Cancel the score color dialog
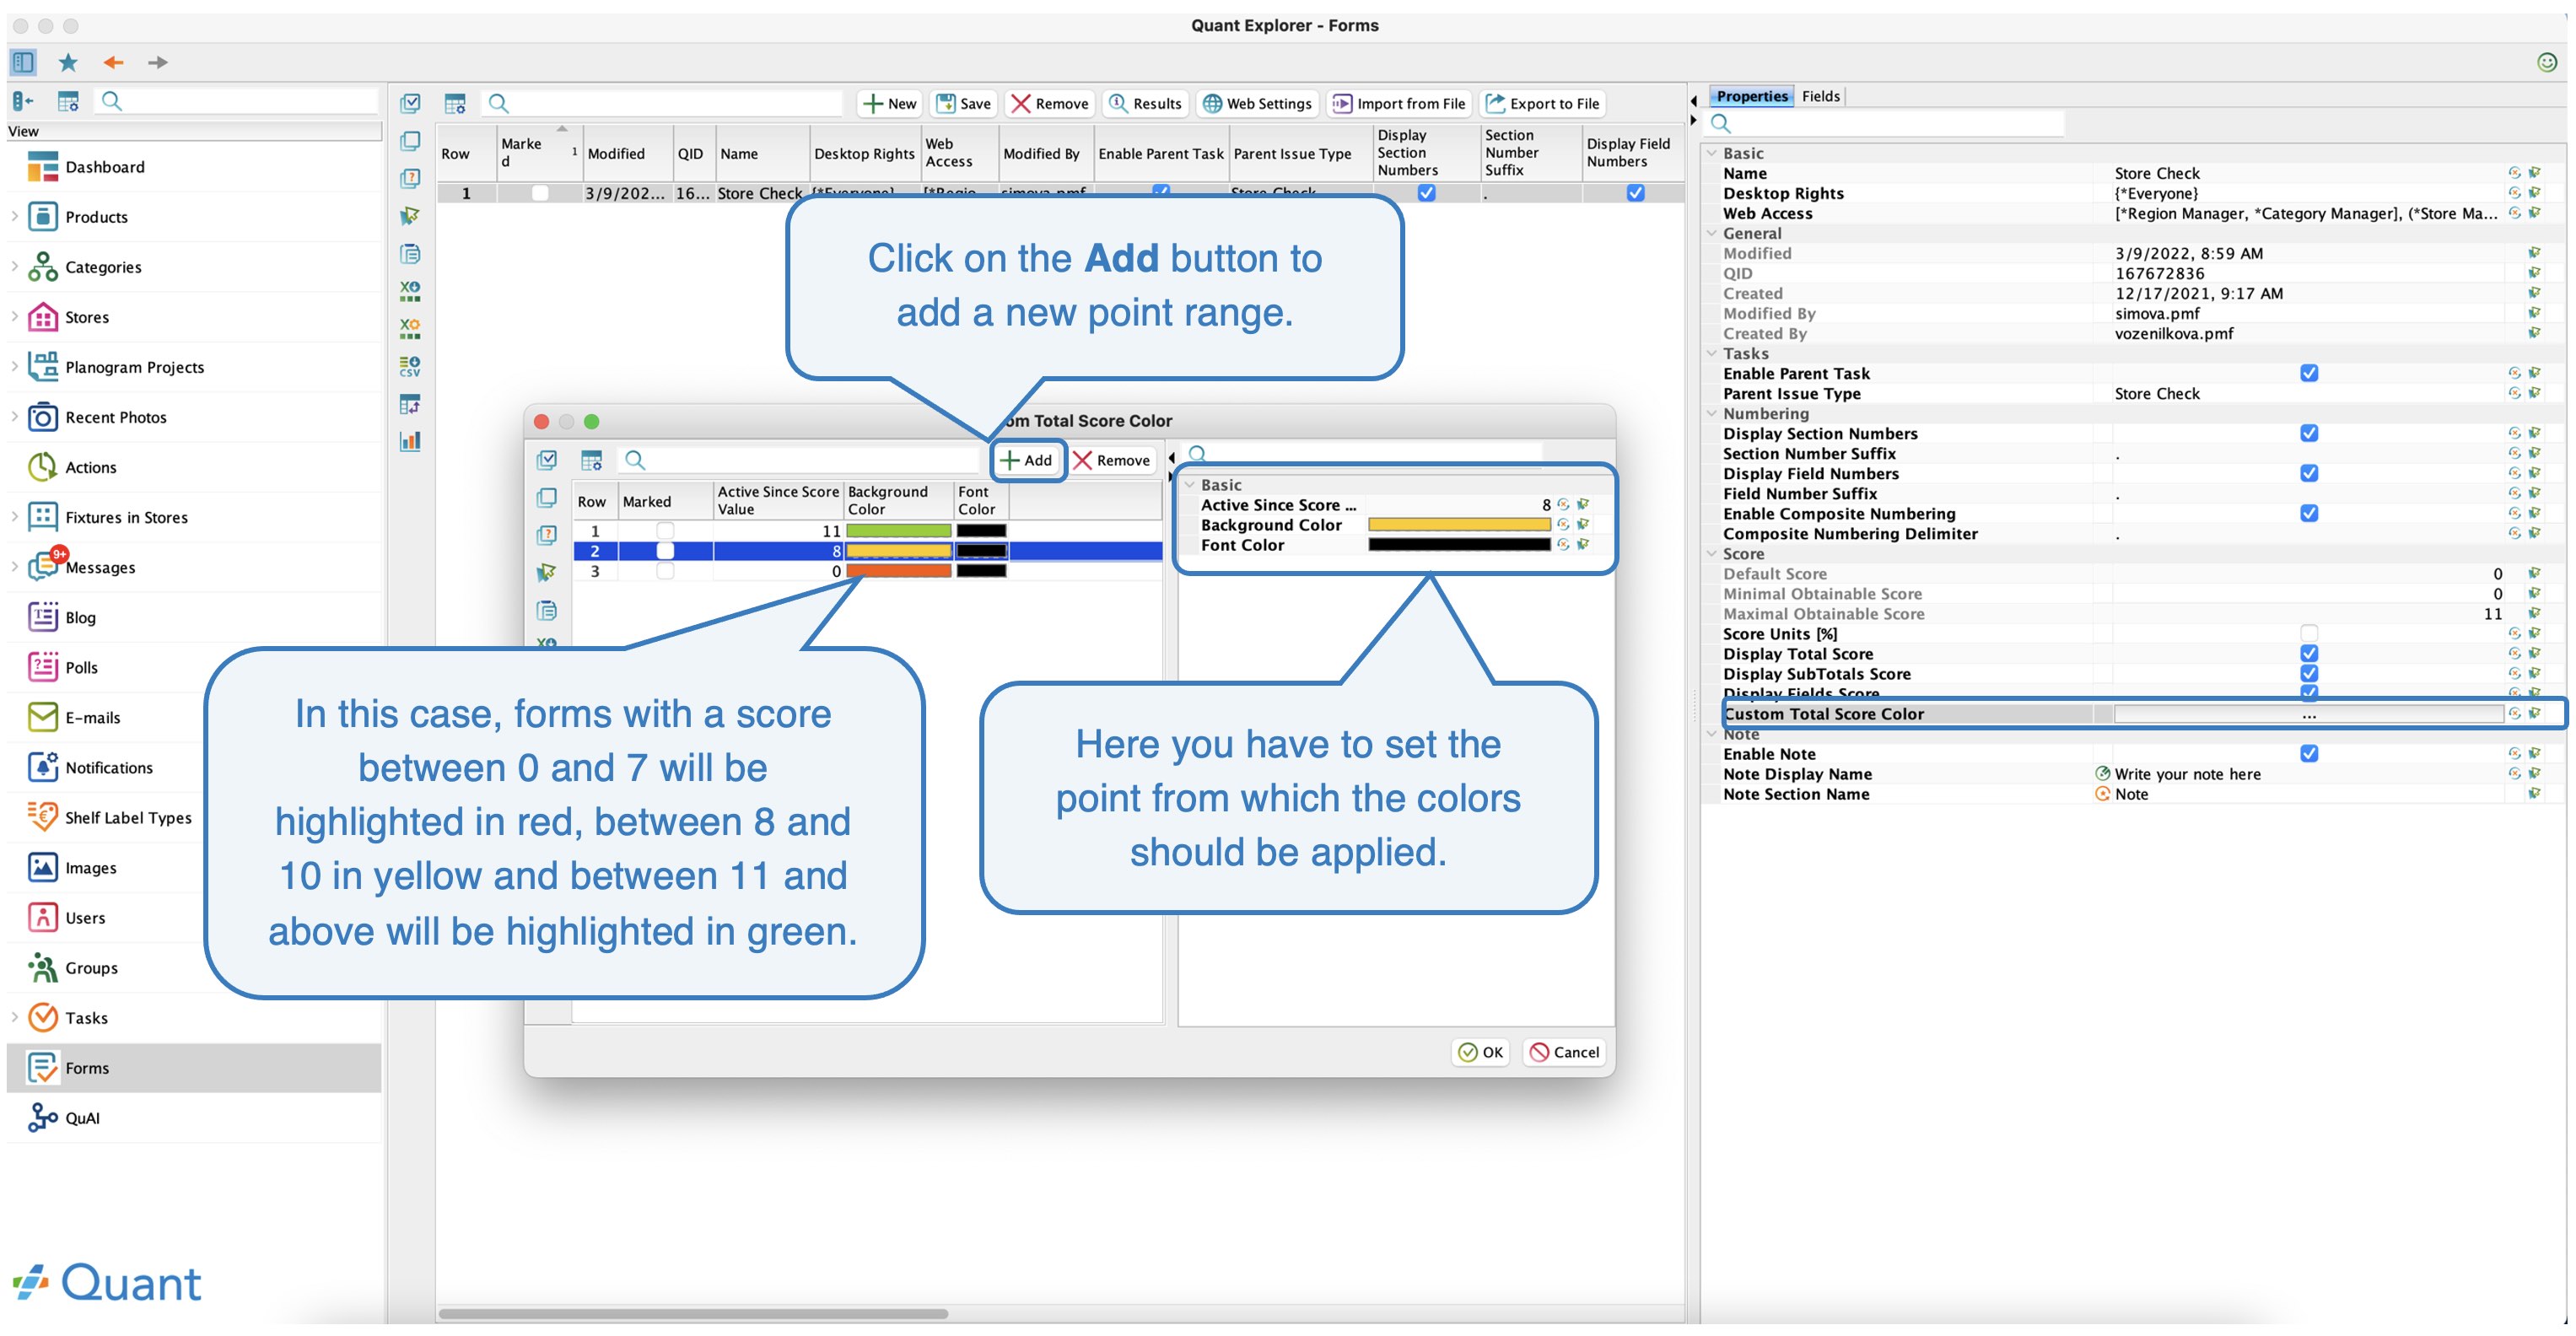The image size is (2576, 1336). tap(1564, 1051)
